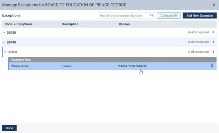Click the Done button
219x133 pixels.
tap(9, 128)
